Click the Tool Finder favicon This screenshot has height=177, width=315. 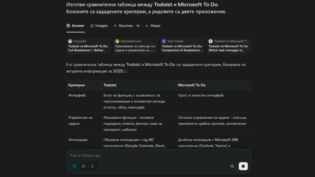[164, 41]
